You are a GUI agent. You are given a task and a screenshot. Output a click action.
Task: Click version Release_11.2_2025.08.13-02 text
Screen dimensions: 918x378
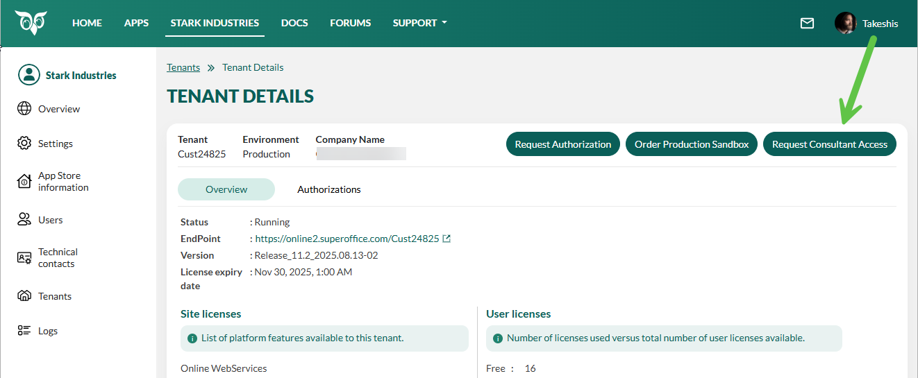click(316, 255)
